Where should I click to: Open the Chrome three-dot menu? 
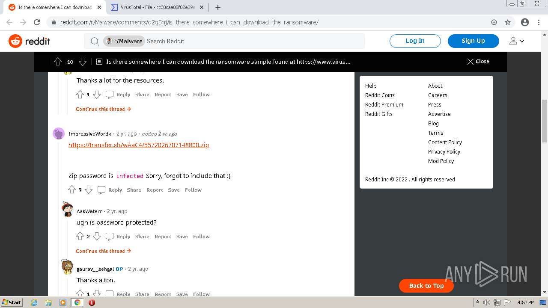click(x=539, y=22)
